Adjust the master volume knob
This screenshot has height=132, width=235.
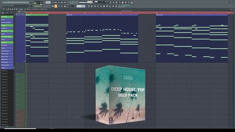coord(31,3)
